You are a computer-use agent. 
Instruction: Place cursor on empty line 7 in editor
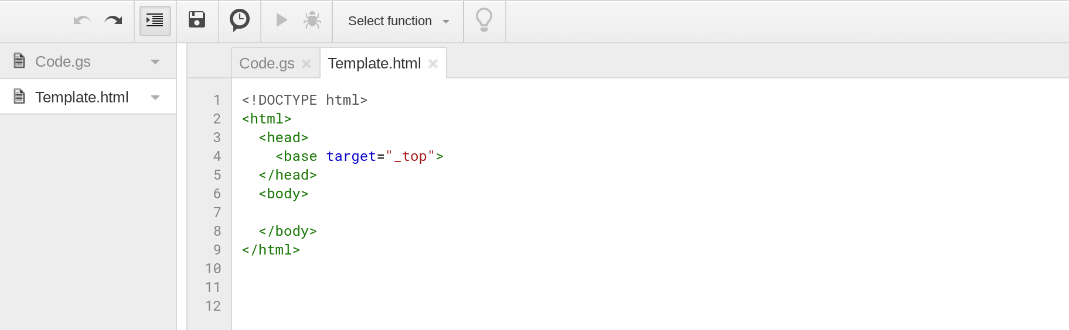(645, 212)
